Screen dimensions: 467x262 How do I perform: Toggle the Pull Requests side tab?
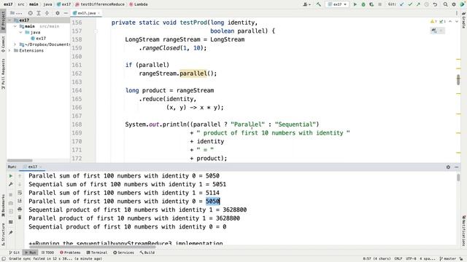point(3,74)
